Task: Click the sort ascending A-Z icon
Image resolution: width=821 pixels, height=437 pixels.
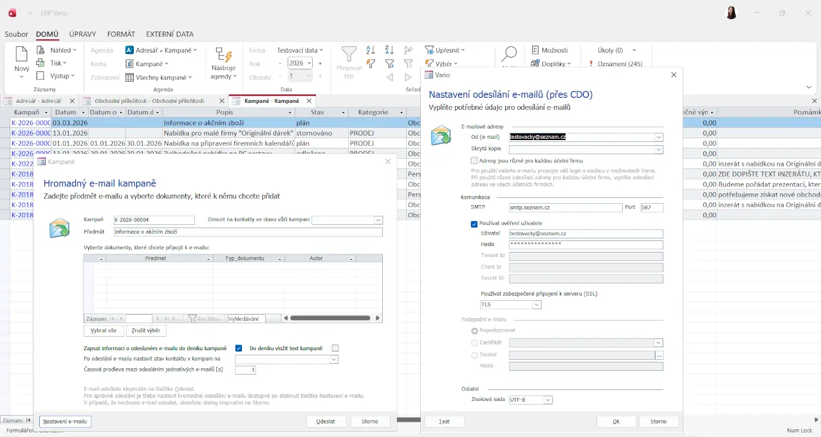Action: click(x=371, y=50)
